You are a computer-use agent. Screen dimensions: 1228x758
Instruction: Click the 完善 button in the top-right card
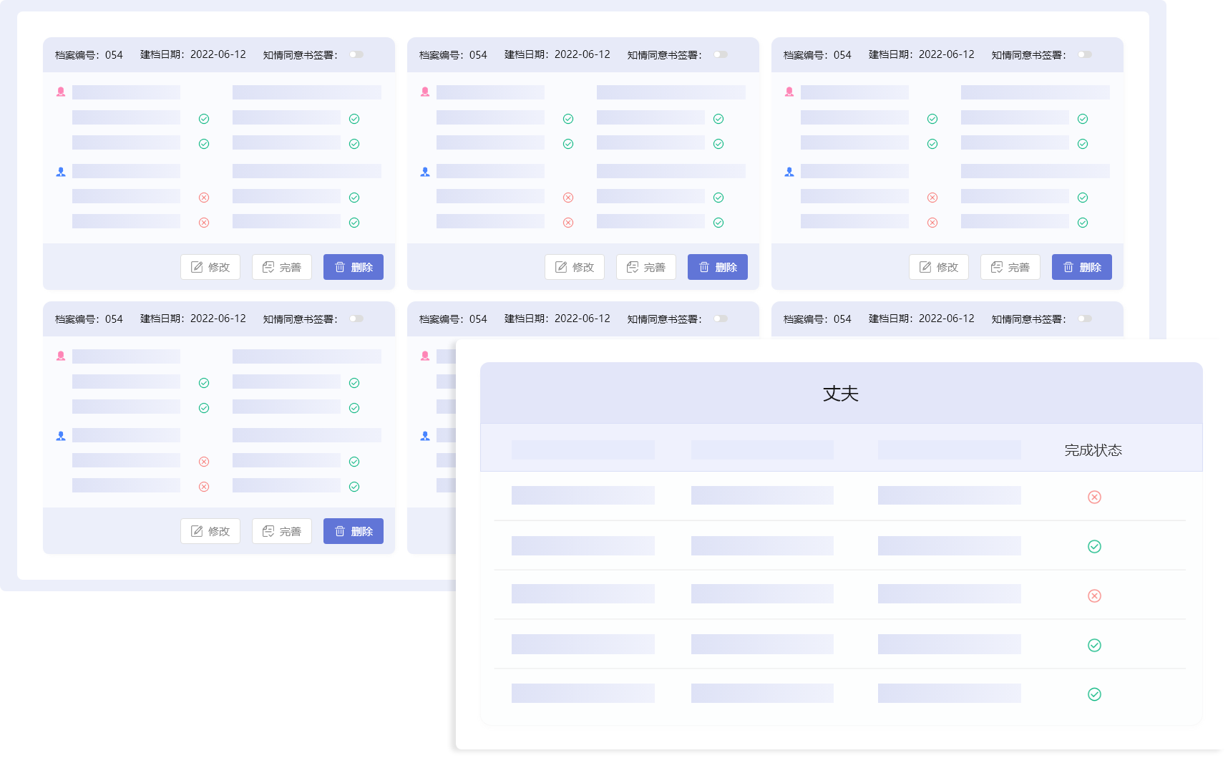pyautogui.click(x=1010, y=267)
